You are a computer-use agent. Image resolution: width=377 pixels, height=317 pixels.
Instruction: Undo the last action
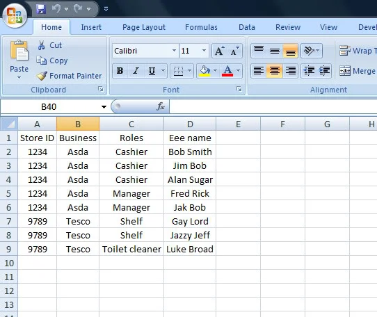click(x=56, y=9)
